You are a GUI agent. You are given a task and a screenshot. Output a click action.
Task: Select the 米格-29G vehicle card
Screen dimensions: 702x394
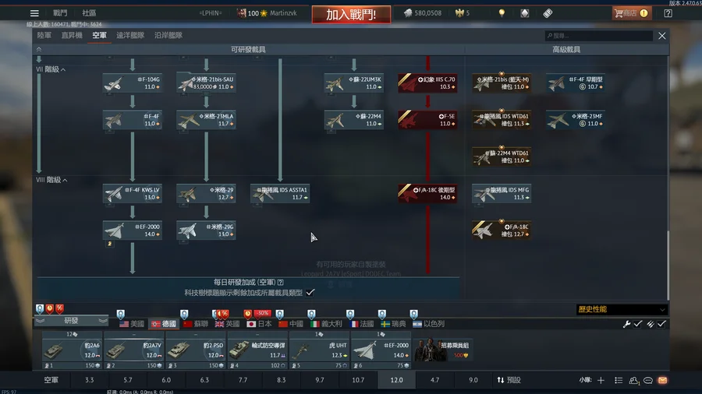206,230
